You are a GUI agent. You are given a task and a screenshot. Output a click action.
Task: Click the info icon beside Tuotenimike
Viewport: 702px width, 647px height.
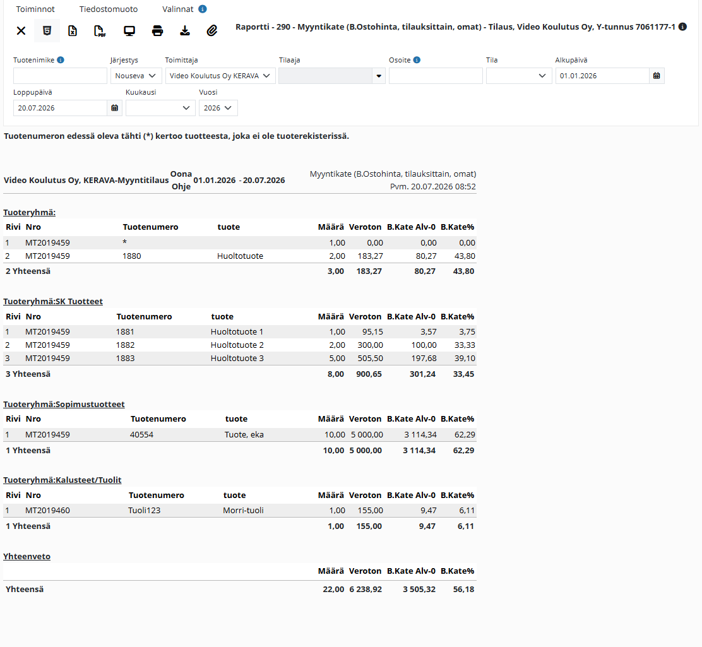pos(61,60)
